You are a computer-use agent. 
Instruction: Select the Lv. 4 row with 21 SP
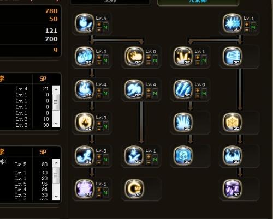coord(26,89)
